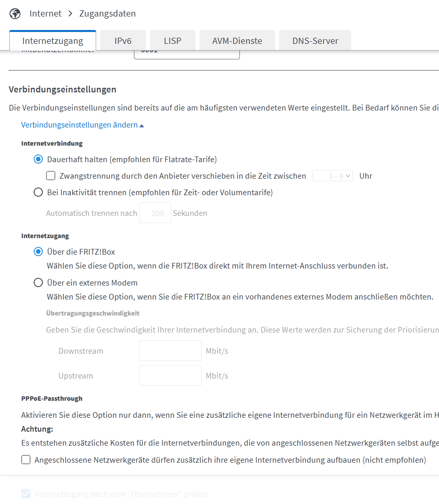439x504 pixels.
Task: Select the Dauerhaft halten radio option
Action: 38,160
